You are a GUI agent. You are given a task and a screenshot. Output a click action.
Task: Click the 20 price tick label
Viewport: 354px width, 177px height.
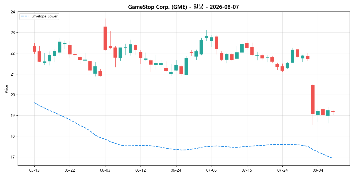pyautogui.click(x=13, y=95)
